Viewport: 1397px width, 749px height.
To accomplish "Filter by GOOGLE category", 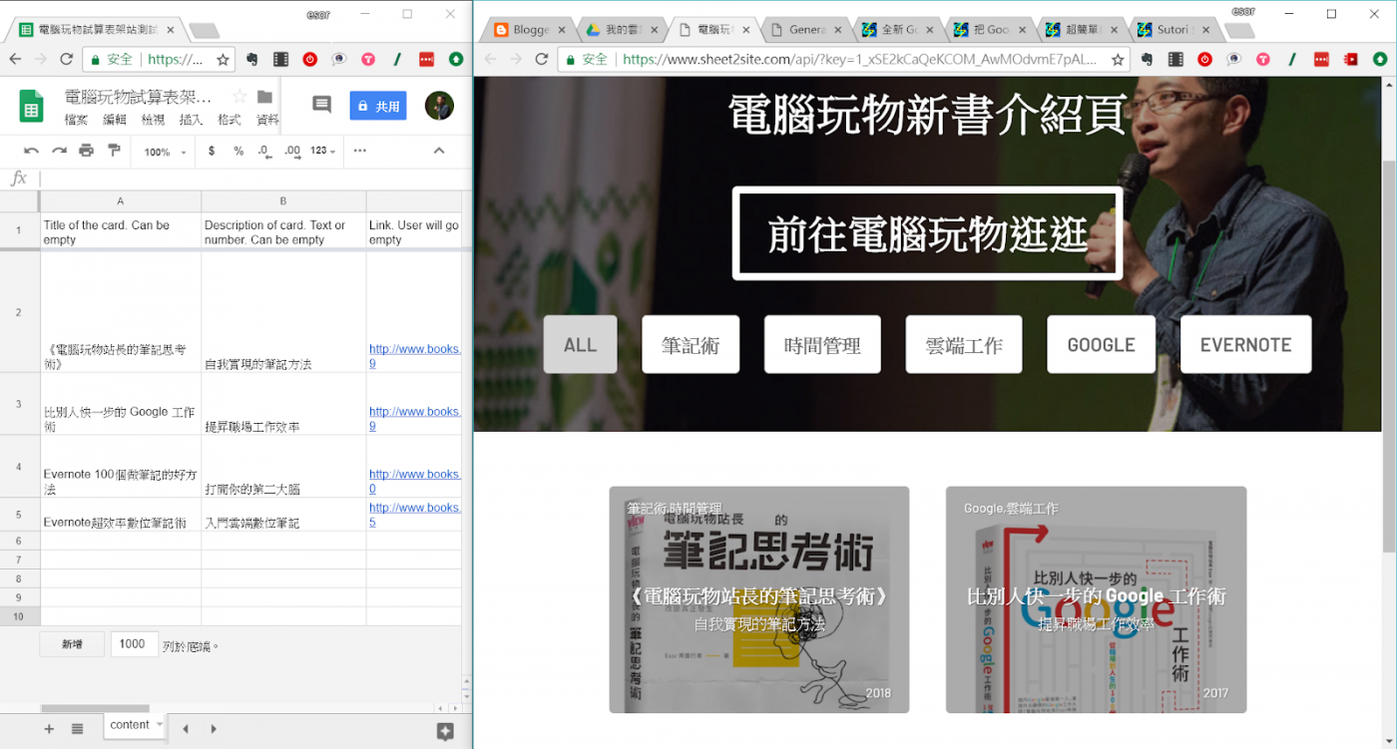I will pyautogui.click(x=1101, y=344).
